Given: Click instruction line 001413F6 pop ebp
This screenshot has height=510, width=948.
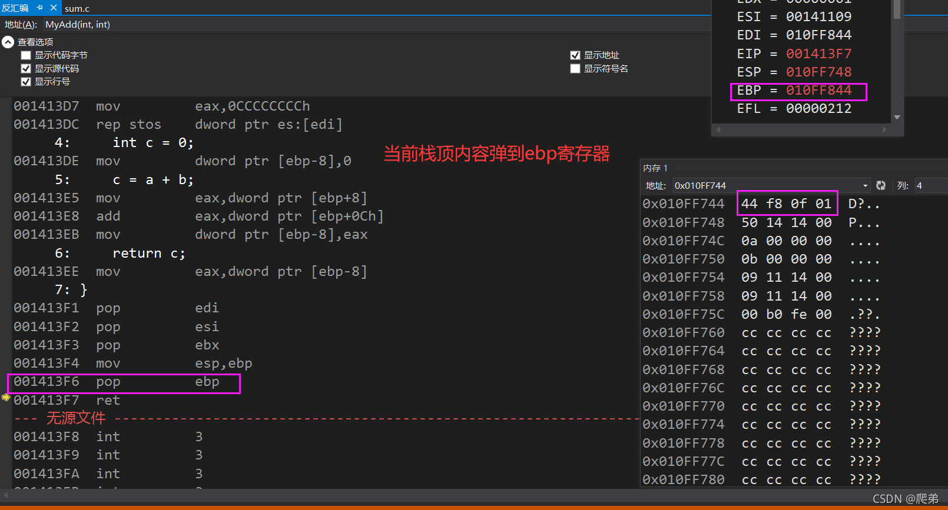Looking at the screenshot, I should click(117, 382).
